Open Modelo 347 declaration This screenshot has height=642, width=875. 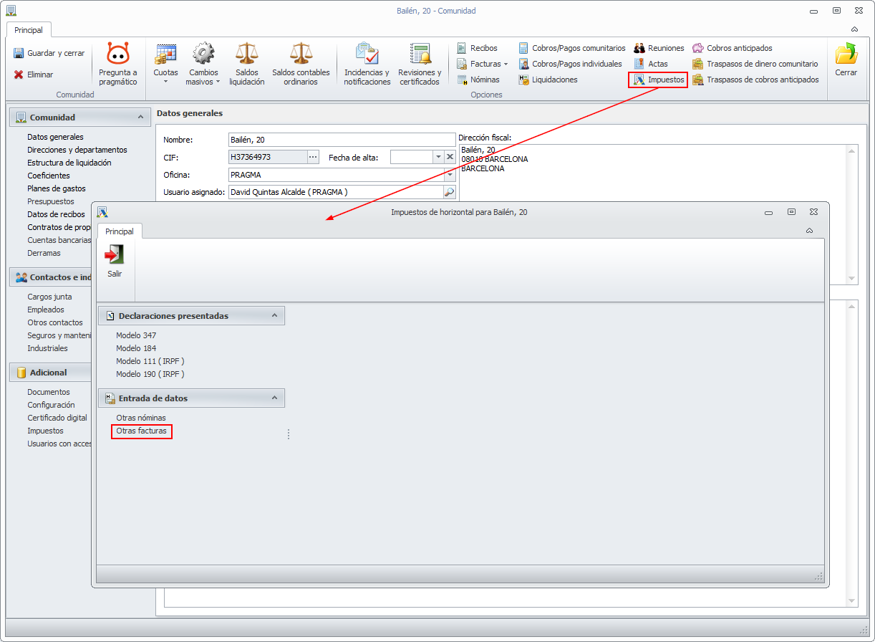point(136,335)
